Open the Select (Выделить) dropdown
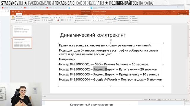The width and height of the screenshot is (190, 106). click(134, 20)
